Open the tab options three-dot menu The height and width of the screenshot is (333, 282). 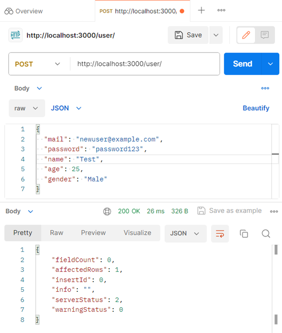221,10
